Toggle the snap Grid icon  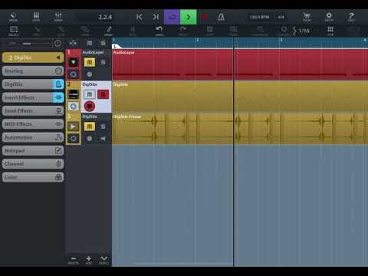point(330,31)
